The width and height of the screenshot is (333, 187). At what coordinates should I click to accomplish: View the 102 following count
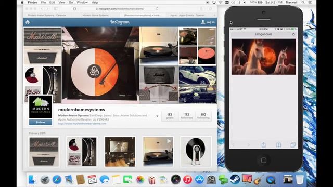pyautogui.click(x=203, y=116)
